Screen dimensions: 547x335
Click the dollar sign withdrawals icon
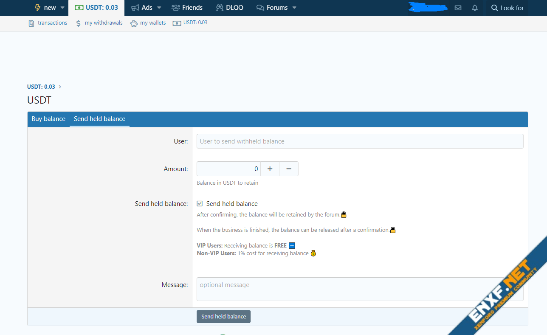(x=78, y=23)
